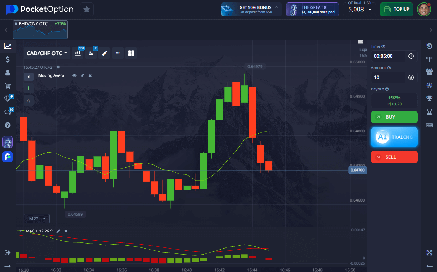Open the M22 timeframe selector
This screenshot has width=437, height=272.
pos(36,219)
